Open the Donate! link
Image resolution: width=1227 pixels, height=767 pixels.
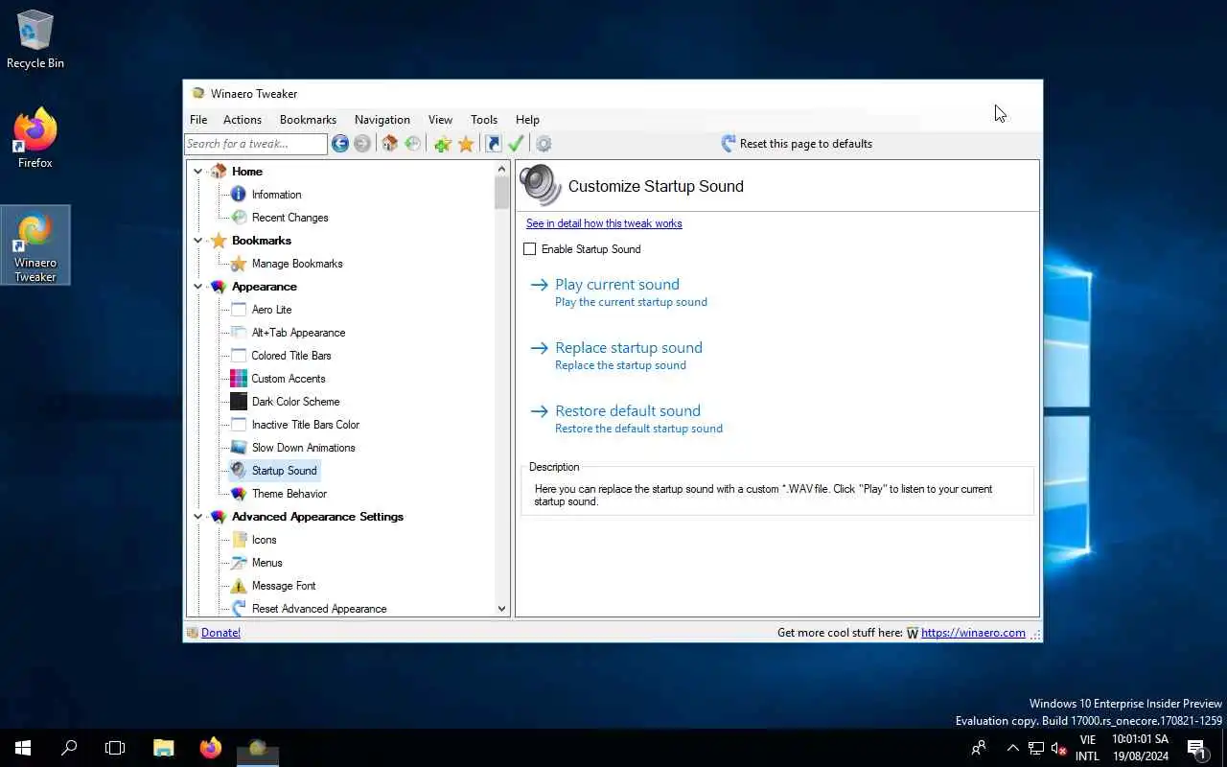coord(220,633)
